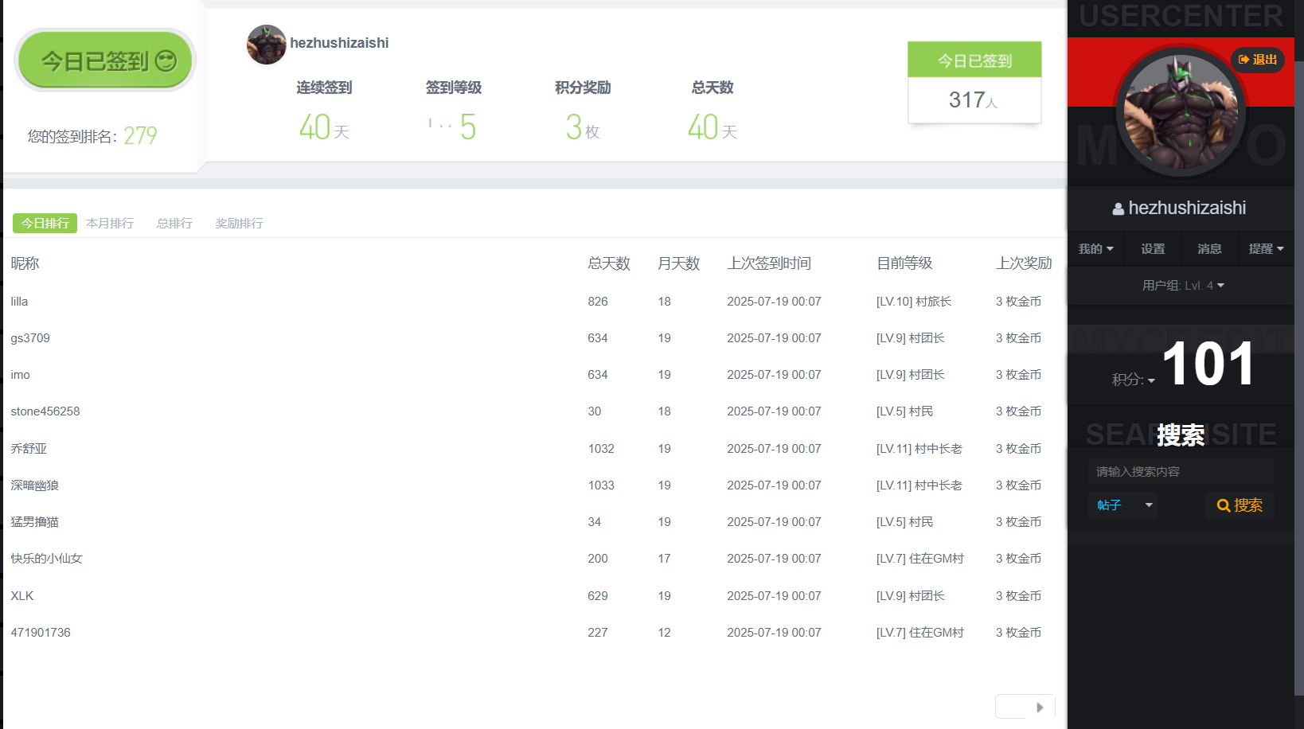Switch to the 本月排行 tab
Screen dimensions: 1304x729
tap(110, 224)
